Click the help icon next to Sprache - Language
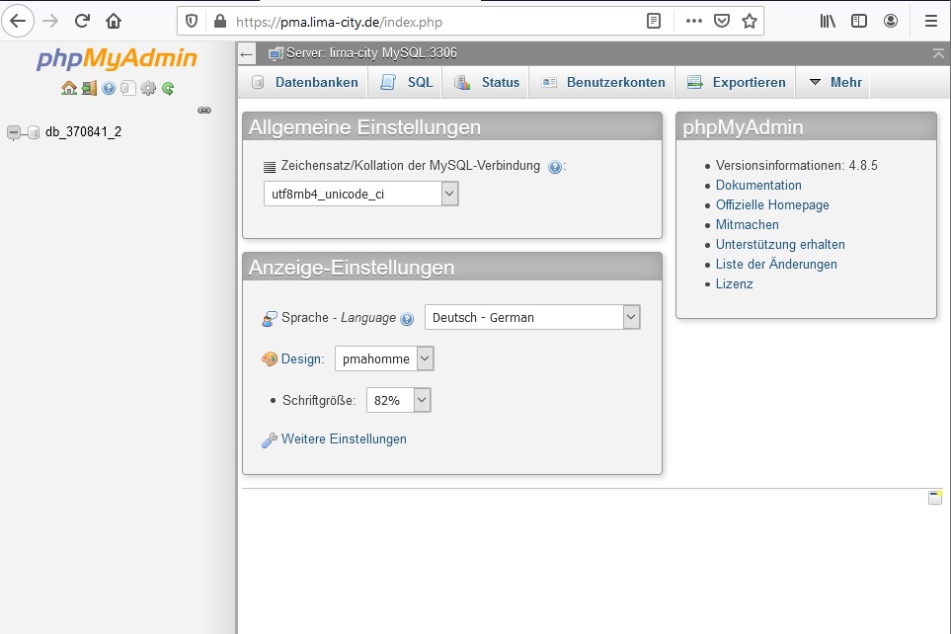 click(x=407, y=319)
